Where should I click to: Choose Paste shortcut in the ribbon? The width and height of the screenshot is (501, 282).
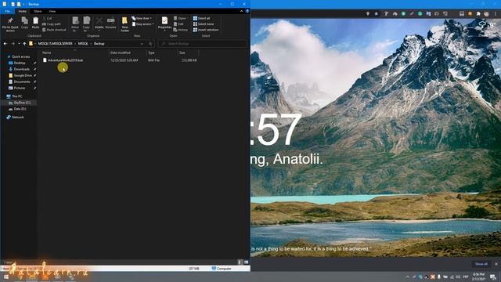(x=54, y=30)
